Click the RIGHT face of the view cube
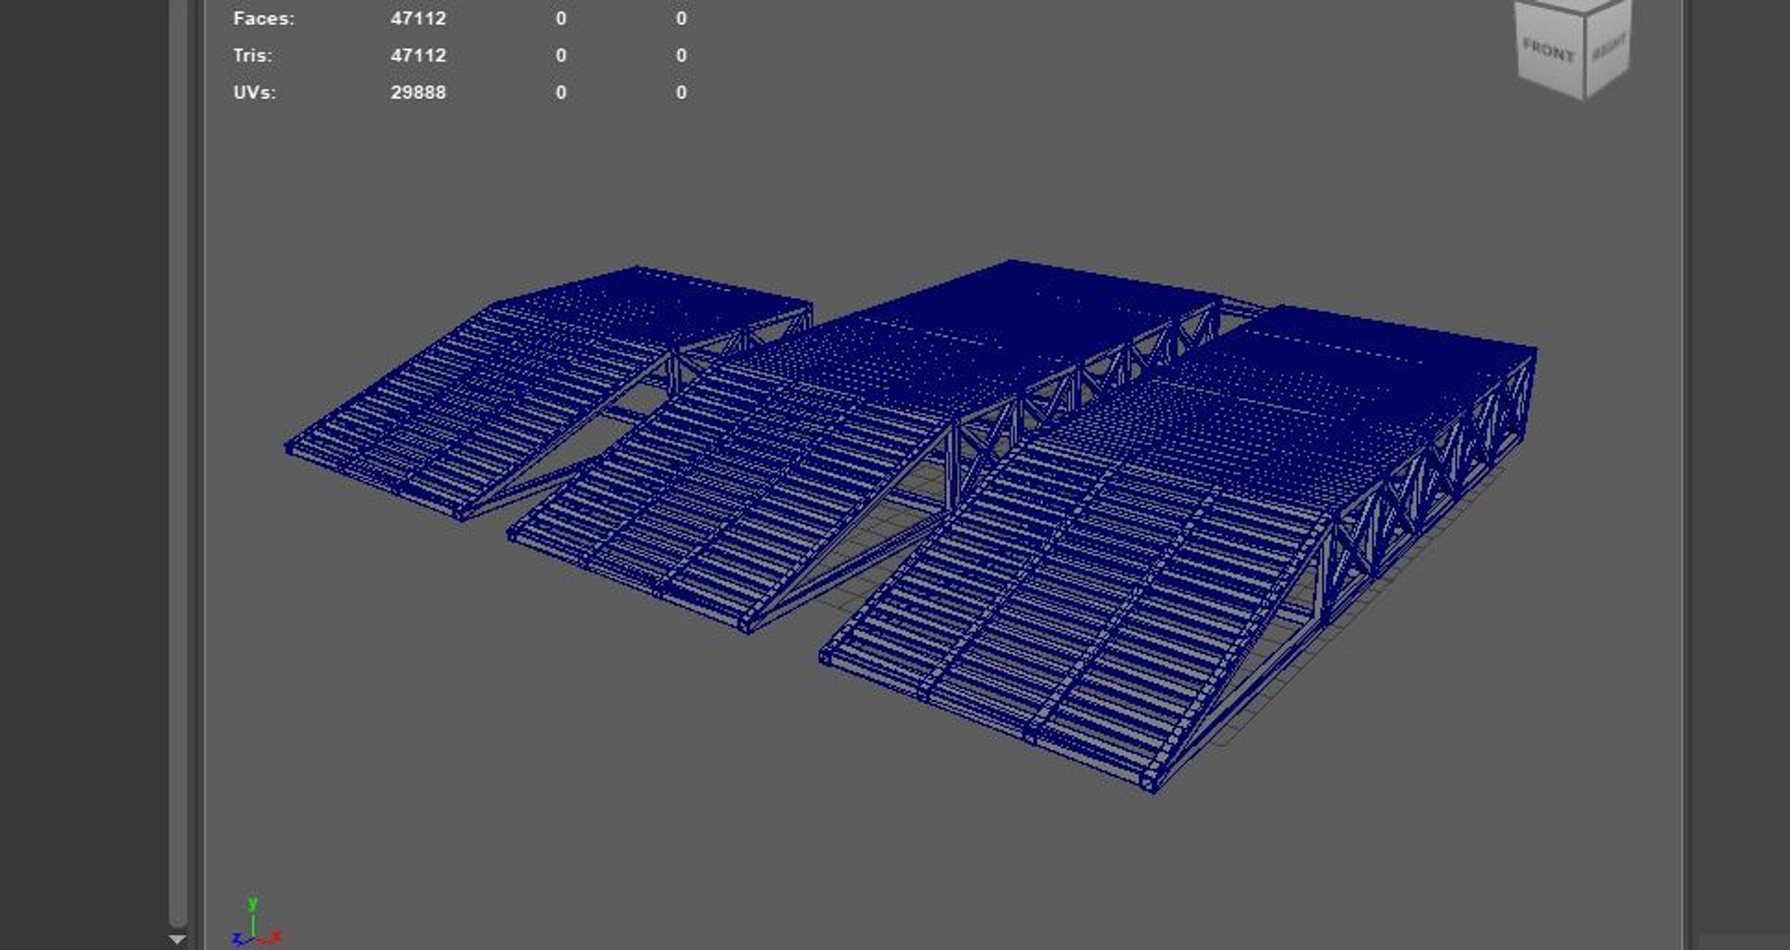 (x=1608, y=48)
